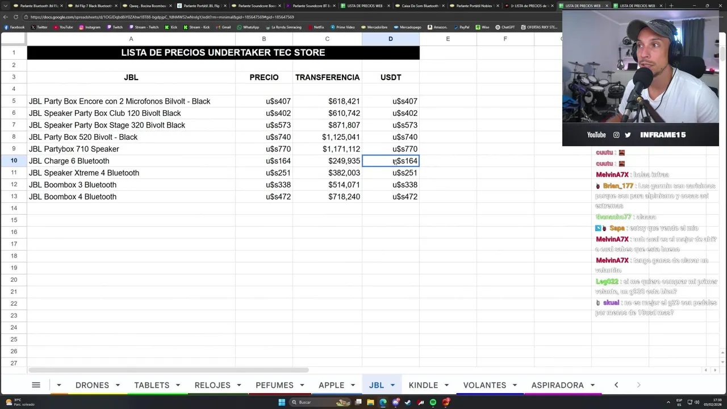727x409 pixels.
Task: Switch to the VOLANTES sheet tab
Action: (x=484, y=385)
